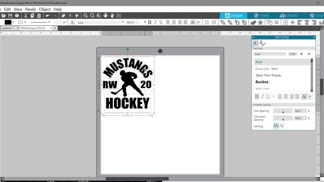Cut selection with the scissors icon
Image resolution: width=324 pixels, height=182 pixels.
pos(26,16)
